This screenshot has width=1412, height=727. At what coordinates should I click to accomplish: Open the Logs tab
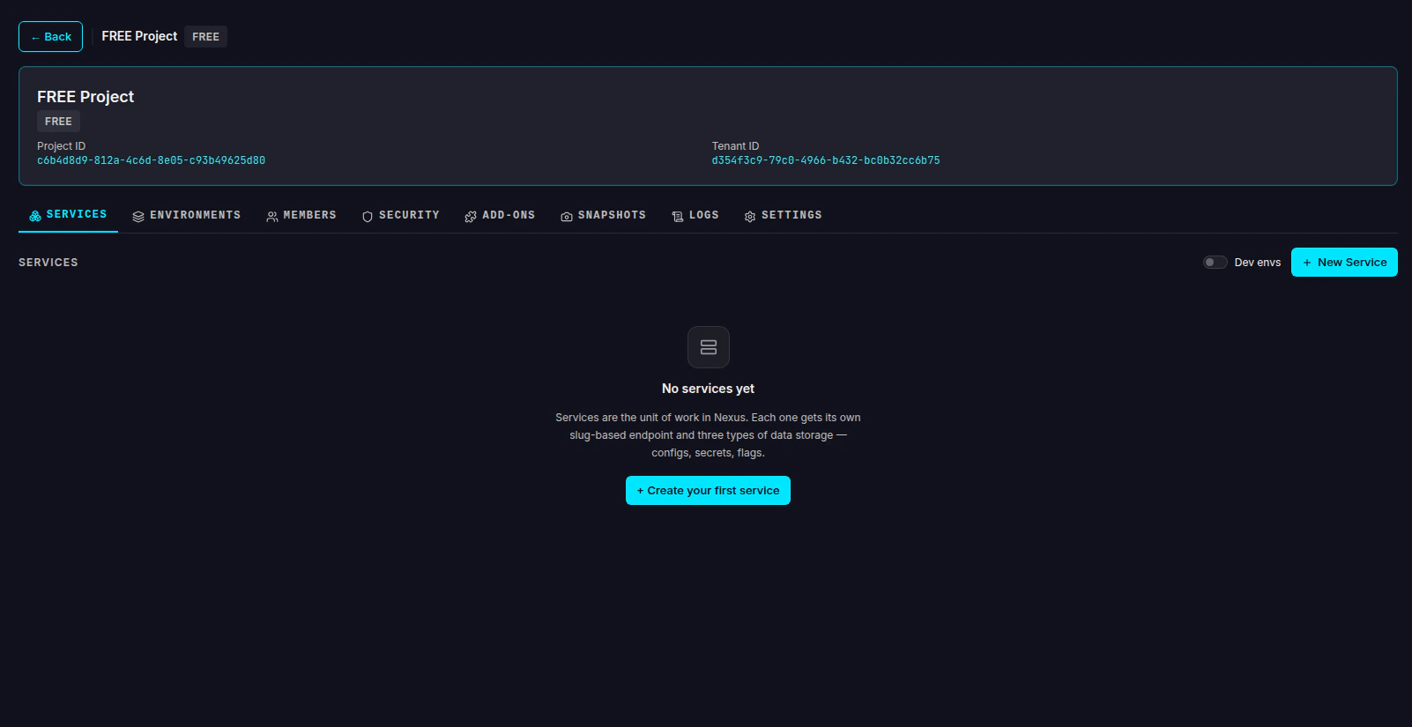[x=695, y=216]
